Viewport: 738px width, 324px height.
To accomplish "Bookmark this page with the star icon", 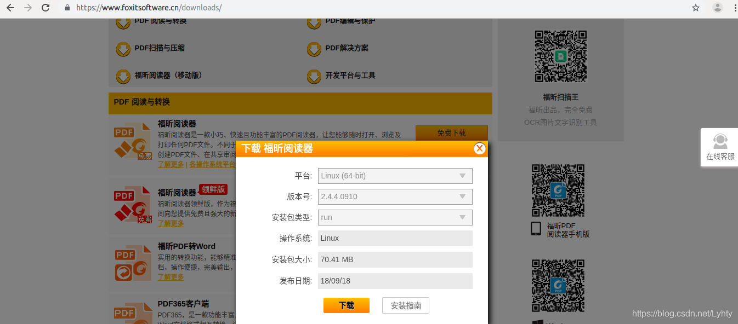I will click(696, 8).
